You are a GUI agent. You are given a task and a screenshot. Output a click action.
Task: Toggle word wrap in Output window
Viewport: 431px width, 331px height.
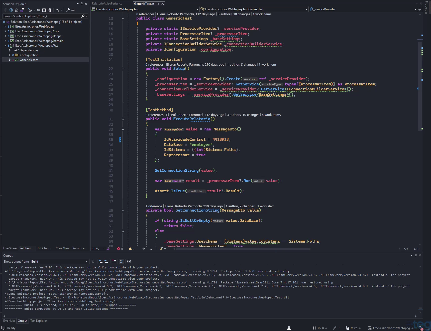click(x=122, y=261)
